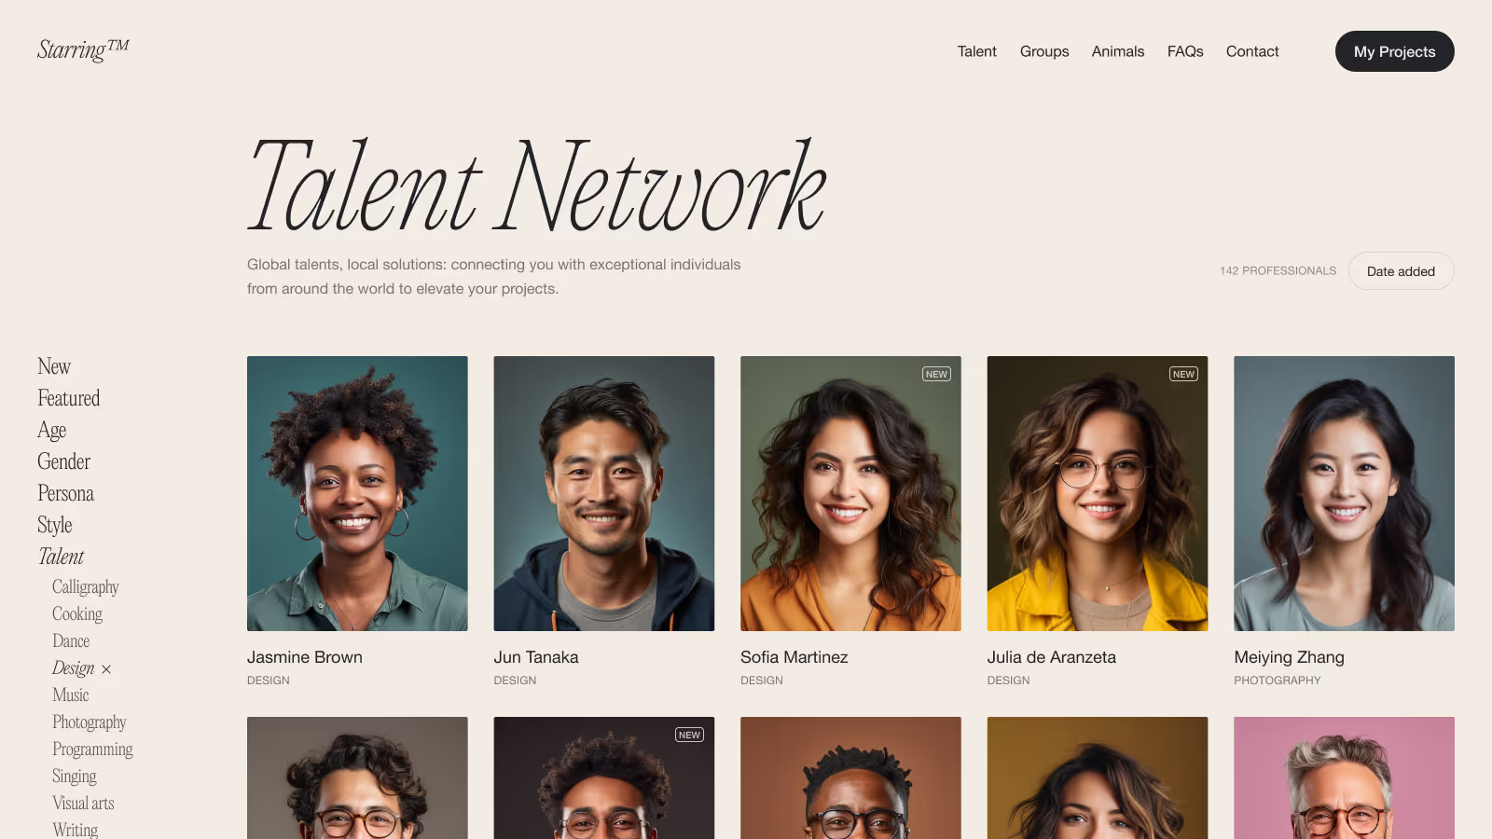Screen dimensions: 1492x839
Task: Toggle the Calligraphy talent filter
Action: (x=86, y=587)
